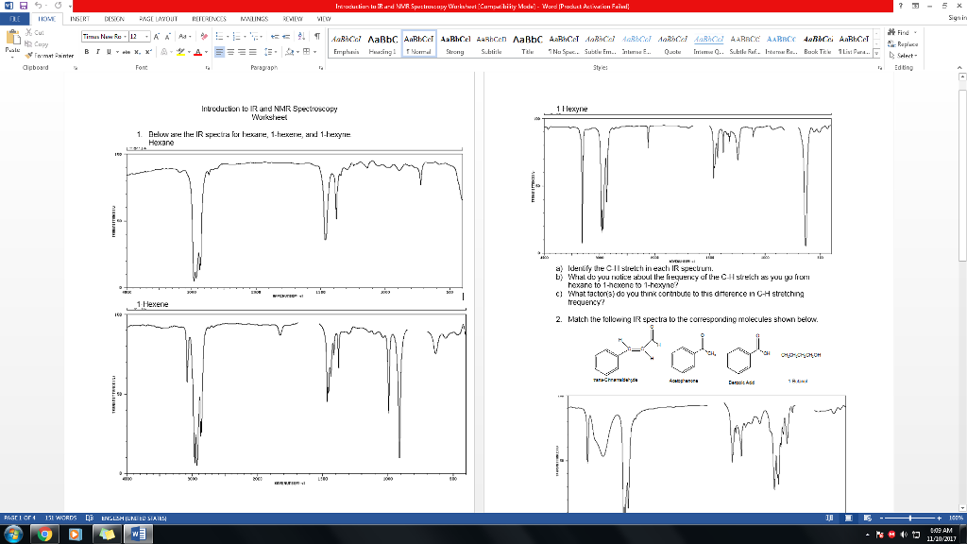Toggle italic formatting
Viewport: 967px width, 544px height.
coord(97,52)
